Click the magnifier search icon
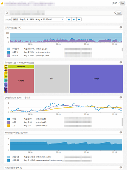 (7, 13)
